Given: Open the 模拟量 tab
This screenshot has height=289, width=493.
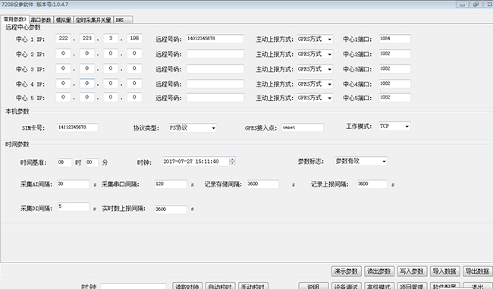Looking at the screenshot, I should click(x=64, y=20).
